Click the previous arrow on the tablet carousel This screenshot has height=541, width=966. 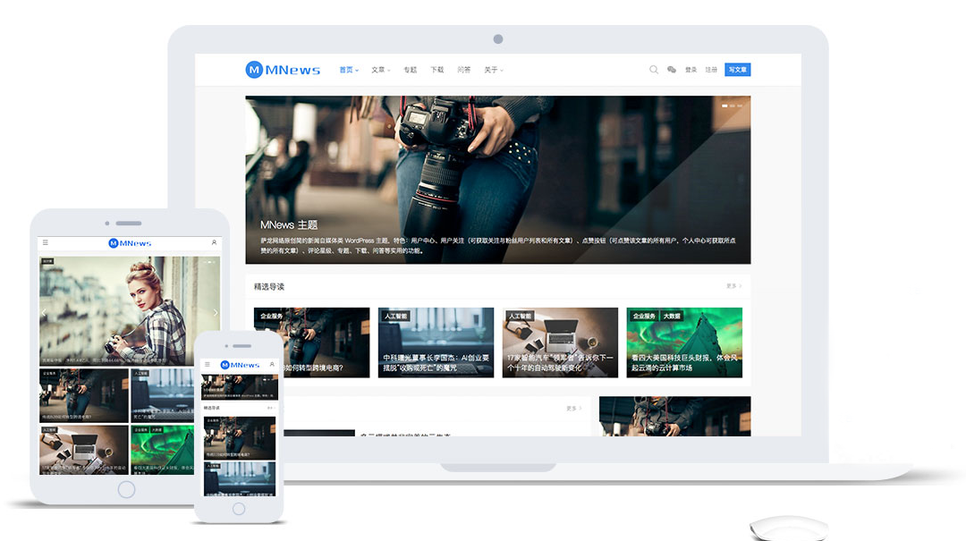43,312
